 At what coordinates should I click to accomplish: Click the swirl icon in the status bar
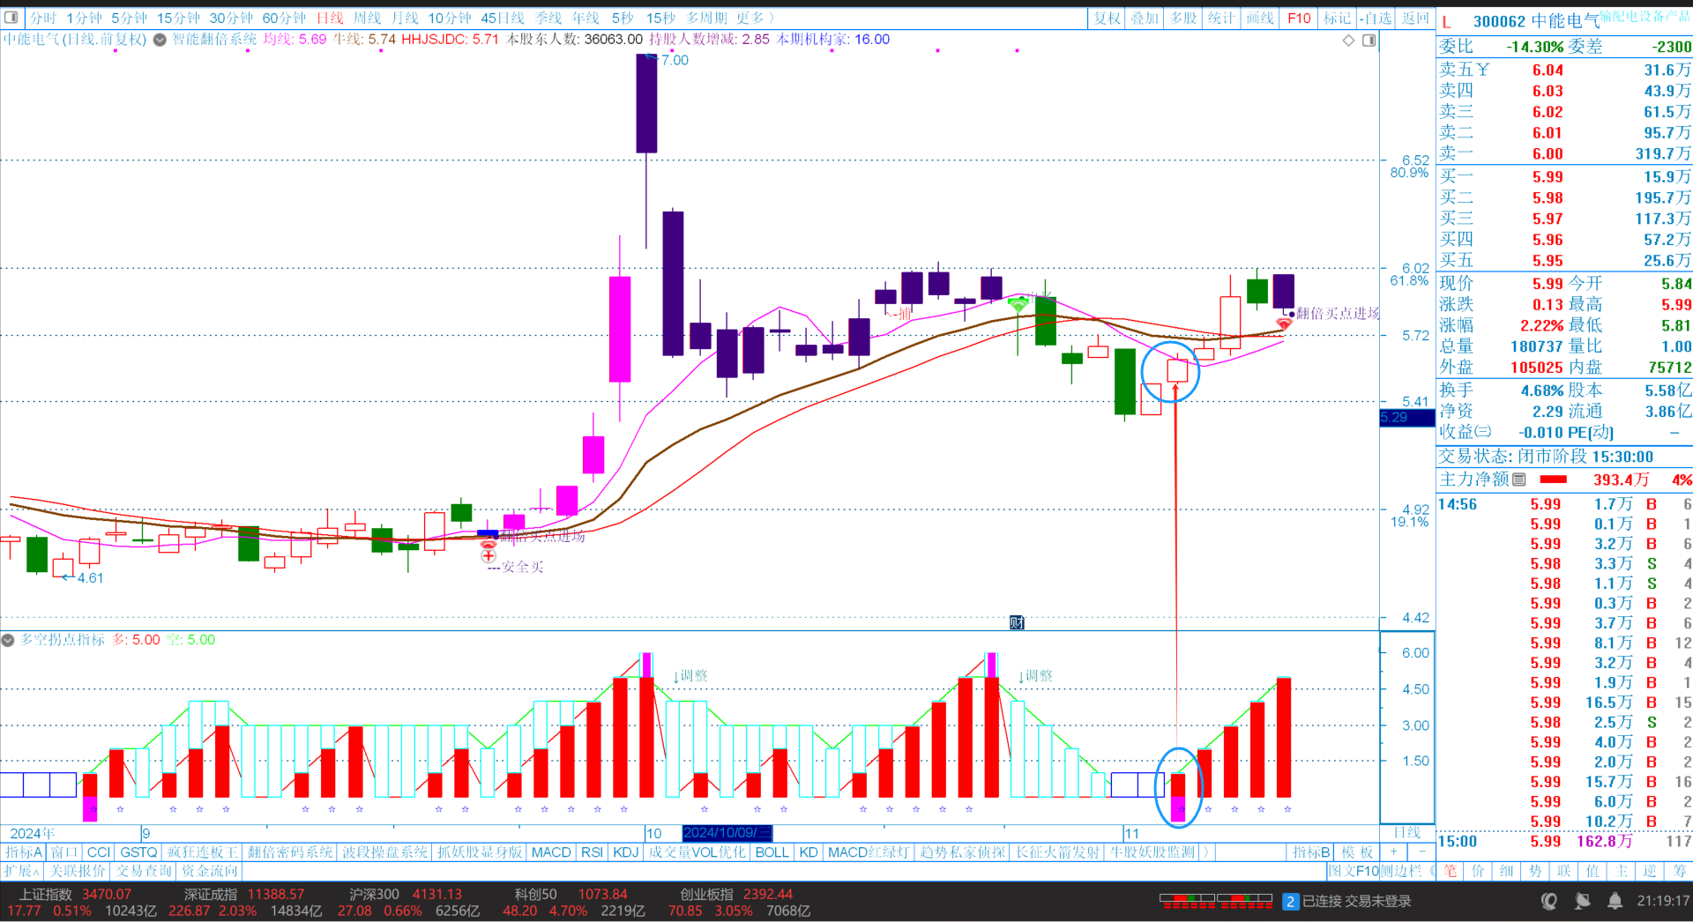coord(1549,901)
